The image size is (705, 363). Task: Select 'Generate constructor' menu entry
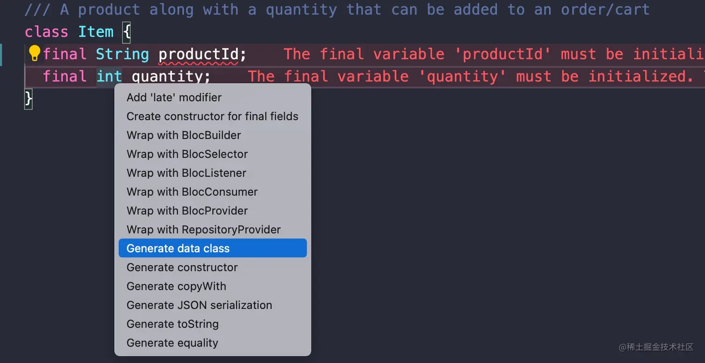click(182, 268)
